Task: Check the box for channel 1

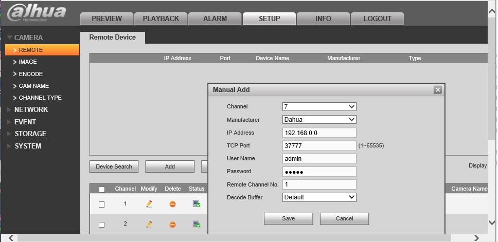Action: coord(102,204)
